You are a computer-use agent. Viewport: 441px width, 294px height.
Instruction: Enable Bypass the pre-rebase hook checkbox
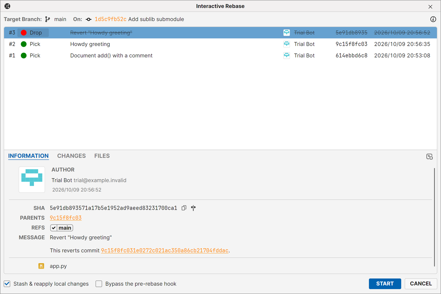[x=99, y=284]
